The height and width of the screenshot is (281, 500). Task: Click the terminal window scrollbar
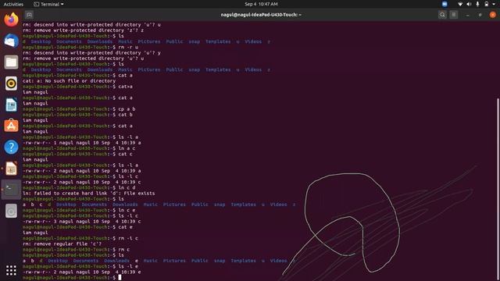pos(498,189)
